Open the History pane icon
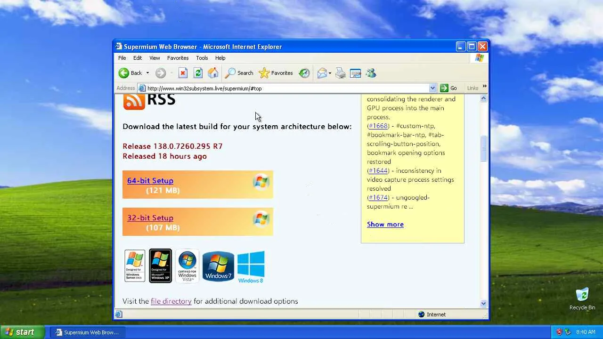The width and height of the screenshot is (603, 339). tap(304, 73)
